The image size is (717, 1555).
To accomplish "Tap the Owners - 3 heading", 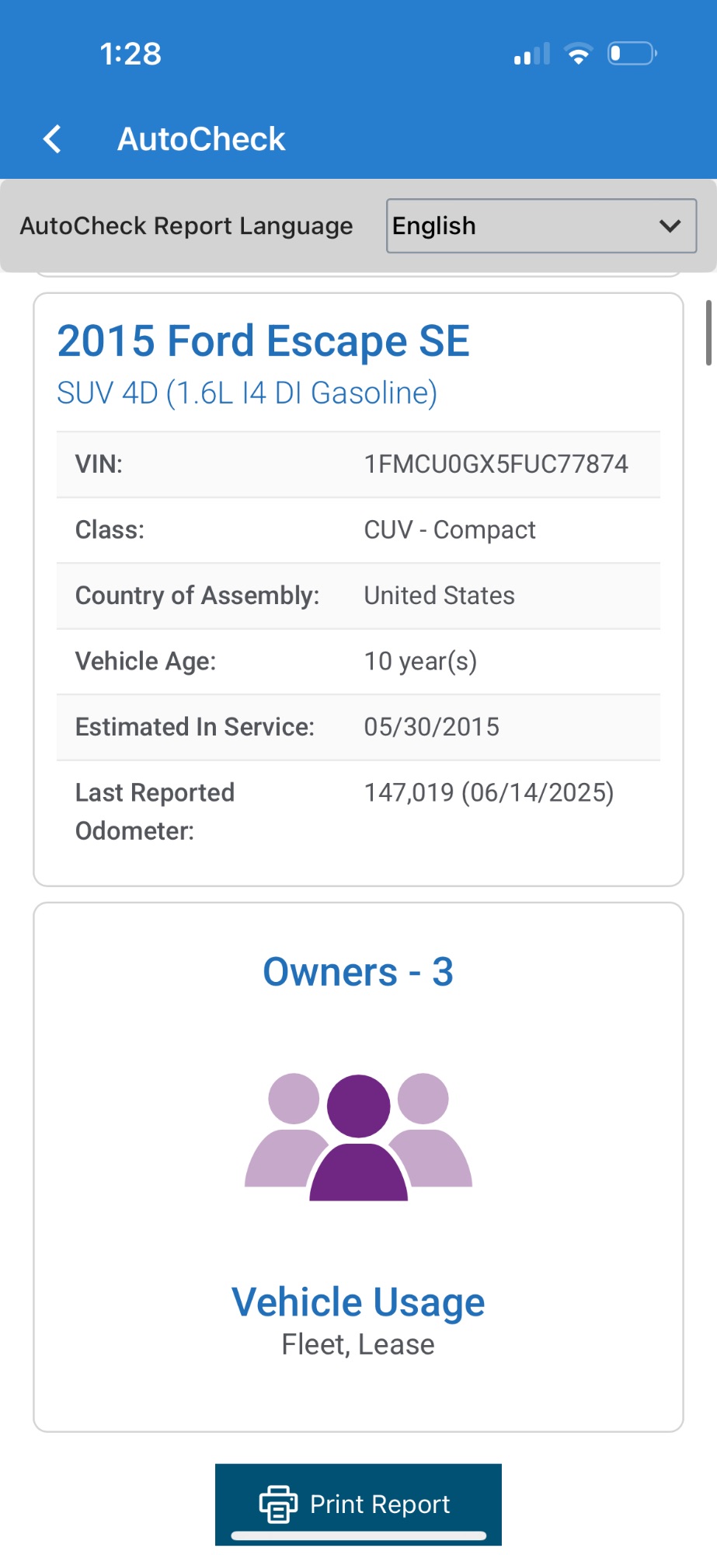I will click(358, 972).
